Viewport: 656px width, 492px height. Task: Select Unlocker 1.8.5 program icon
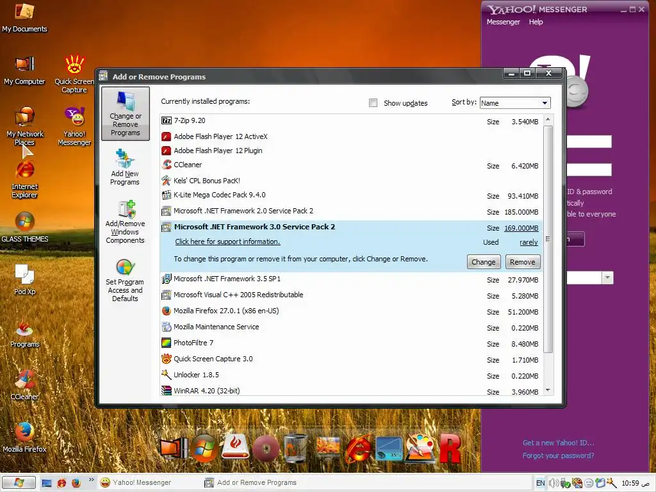(x=167, y=375)
